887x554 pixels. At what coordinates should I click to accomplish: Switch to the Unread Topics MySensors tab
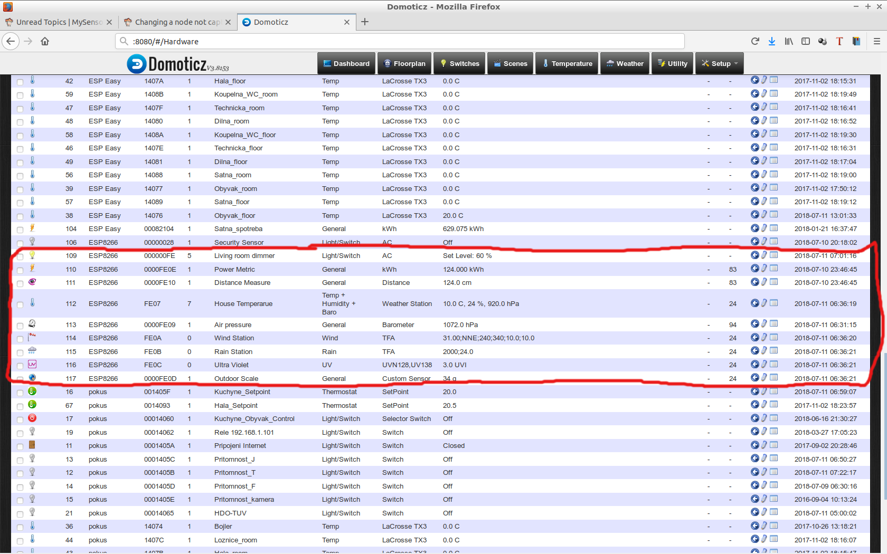click(58, 22)
